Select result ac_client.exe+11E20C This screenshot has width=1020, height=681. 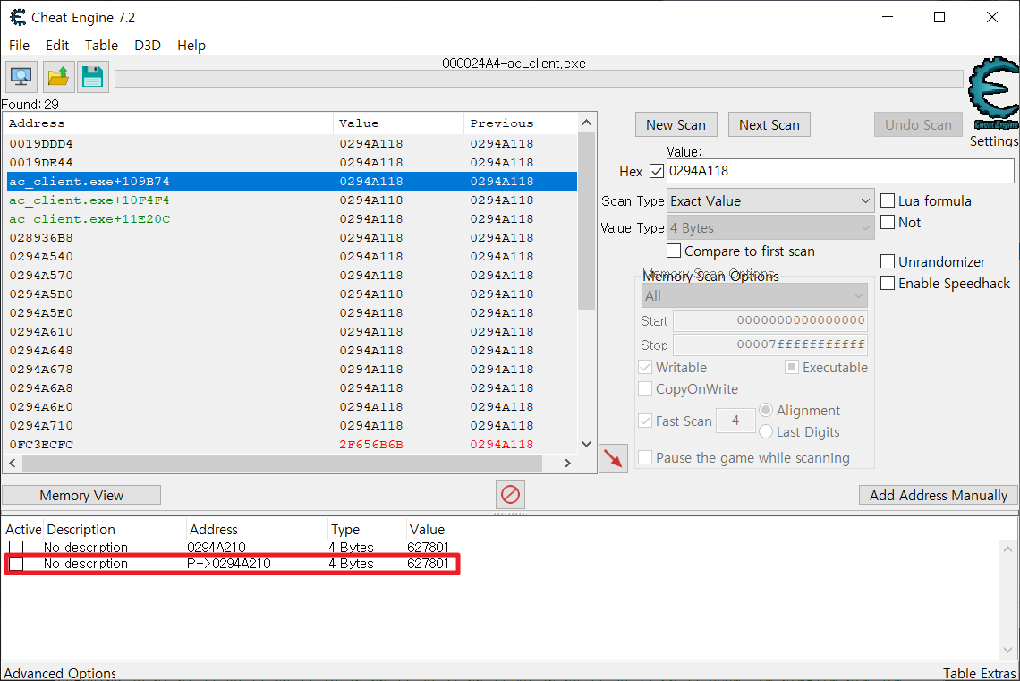point(292,218)
